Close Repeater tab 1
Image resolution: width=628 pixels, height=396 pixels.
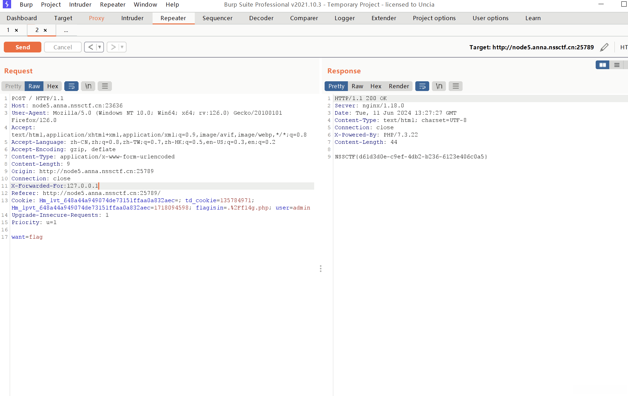pos(16,30)
